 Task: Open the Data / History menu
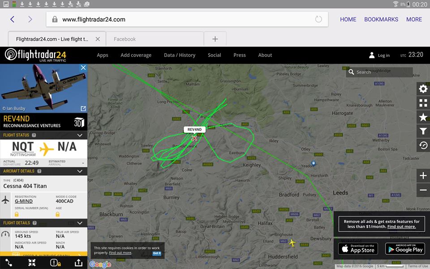pyautogui.click(x=180, y=55)
